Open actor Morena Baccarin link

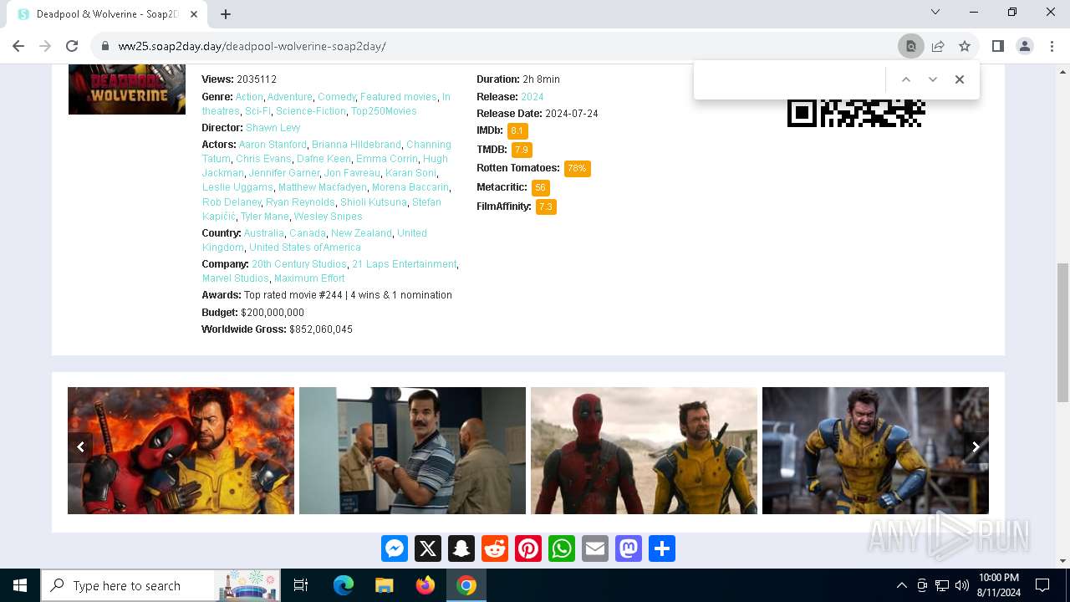410,187
